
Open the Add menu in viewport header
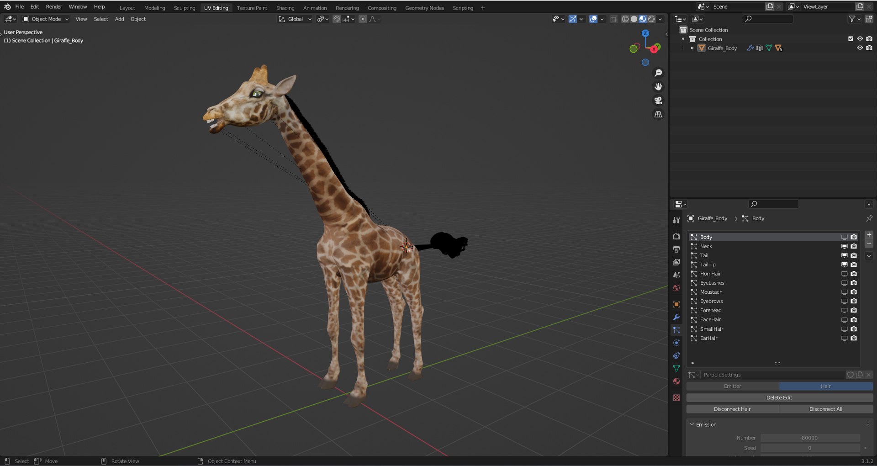pyautogui.click(x=119, y=19)
